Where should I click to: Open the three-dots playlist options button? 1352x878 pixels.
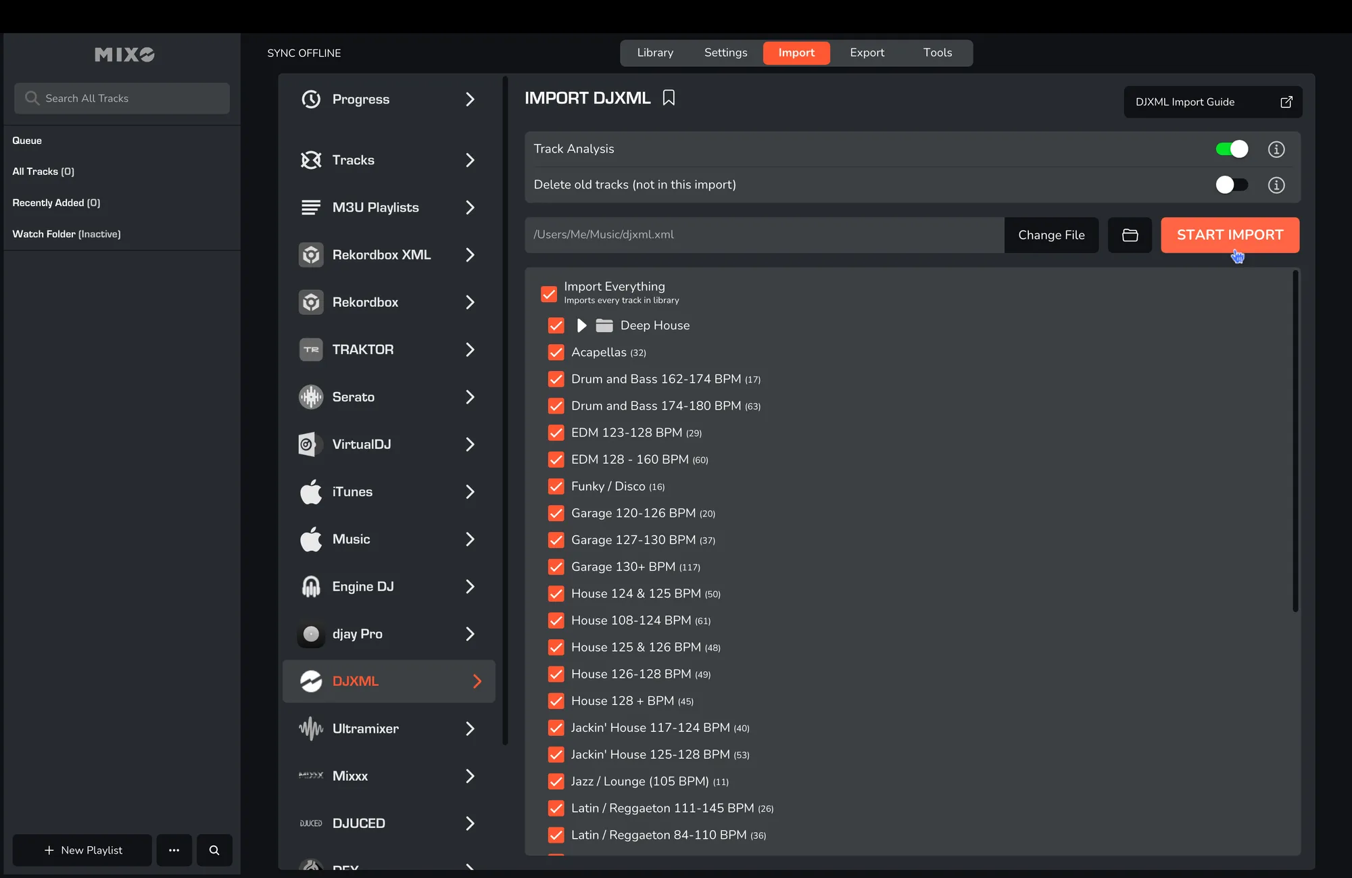[174, 850]
